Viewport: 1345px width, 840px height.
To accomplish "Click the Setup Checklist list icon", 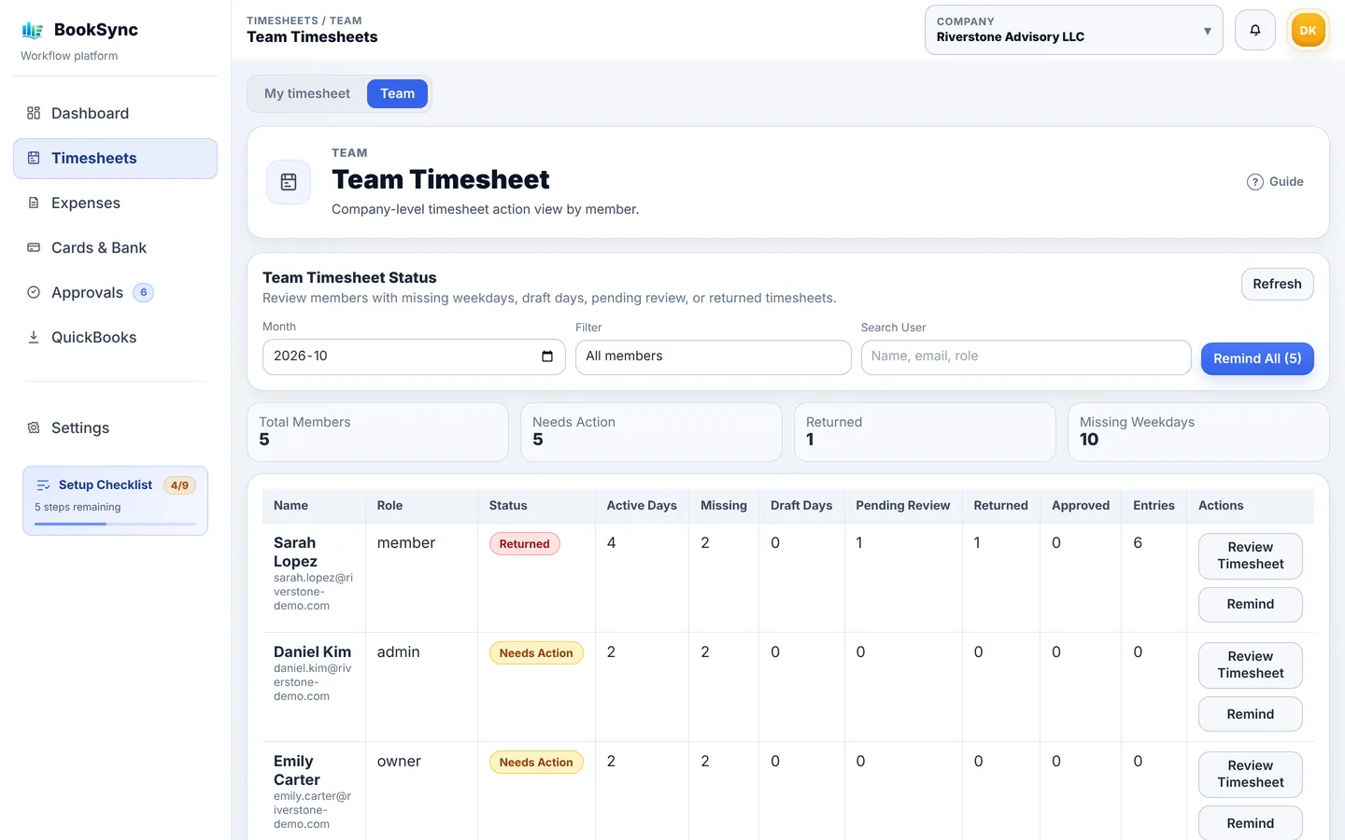I will coord(43,485).
